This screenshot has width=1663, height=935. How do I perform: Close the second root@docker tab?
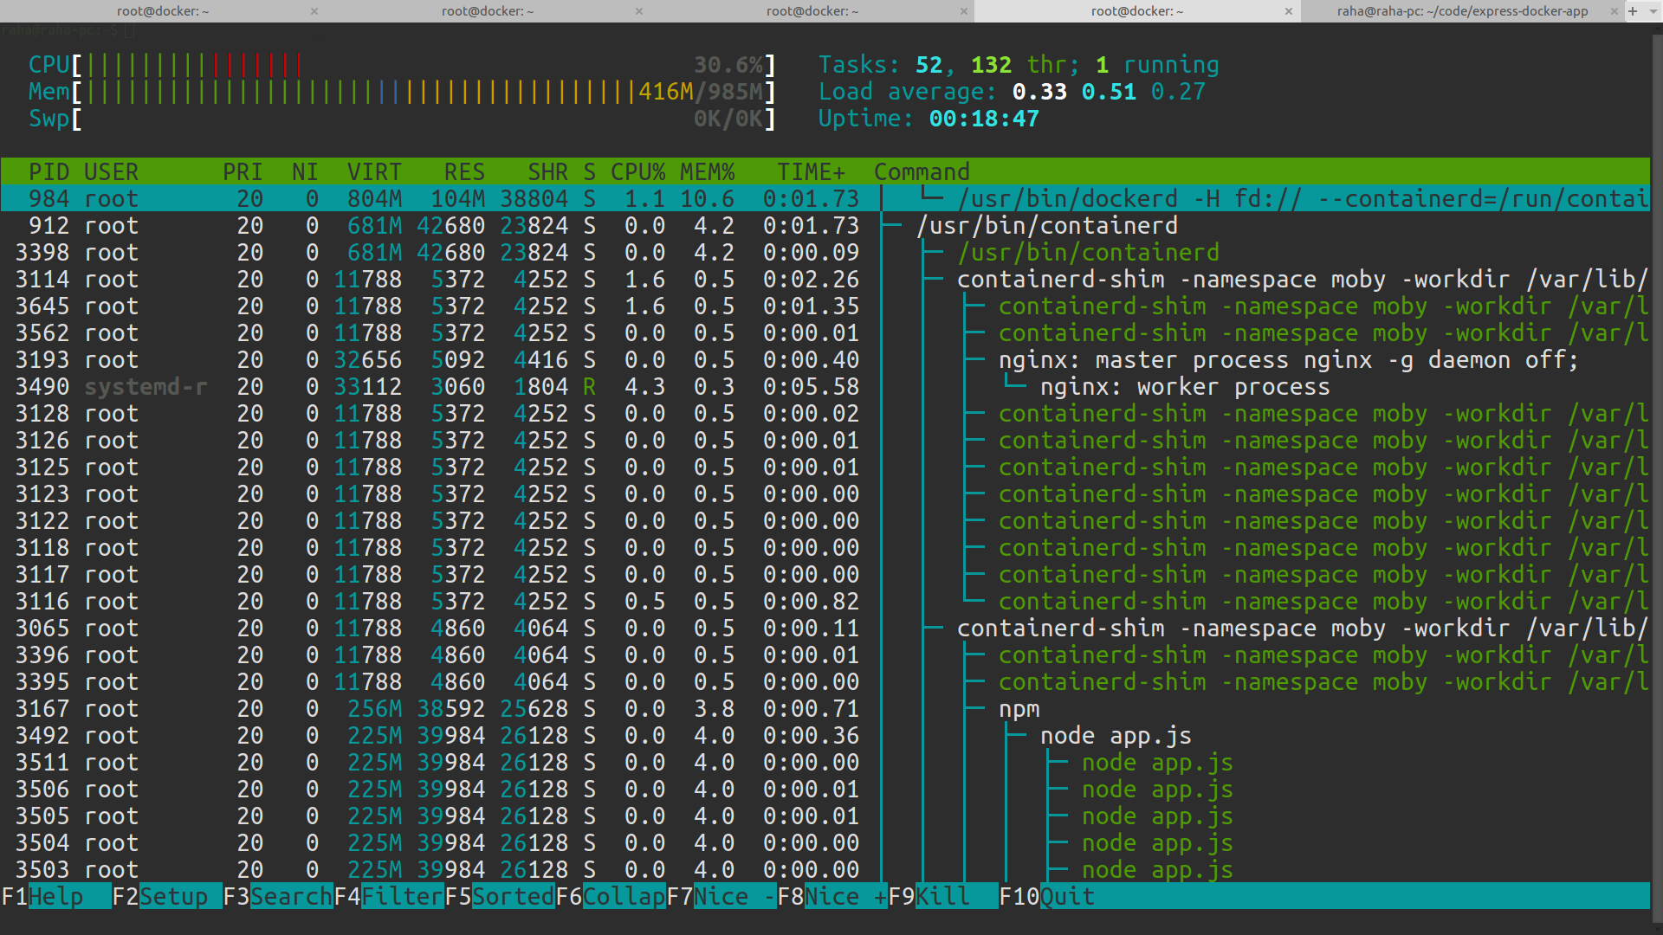(639, 11)
